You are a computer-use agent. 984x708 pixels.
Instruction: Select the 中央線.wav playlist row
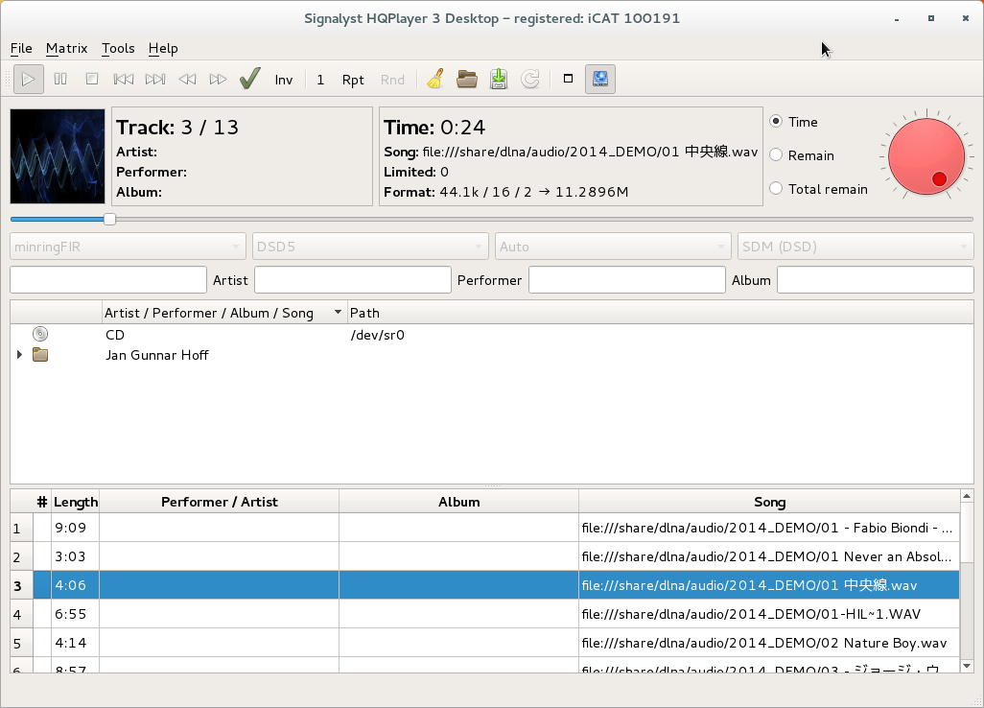point(484,585)
